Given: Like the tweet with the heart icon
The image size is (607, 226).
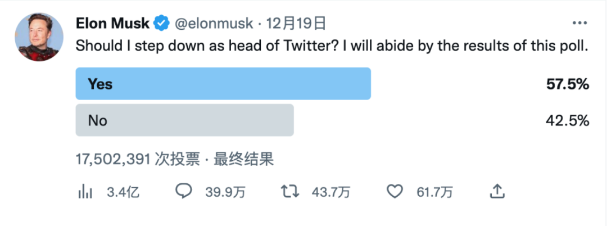Looking at the screenshot, I should pyautogui.click(x=396, y=192).
